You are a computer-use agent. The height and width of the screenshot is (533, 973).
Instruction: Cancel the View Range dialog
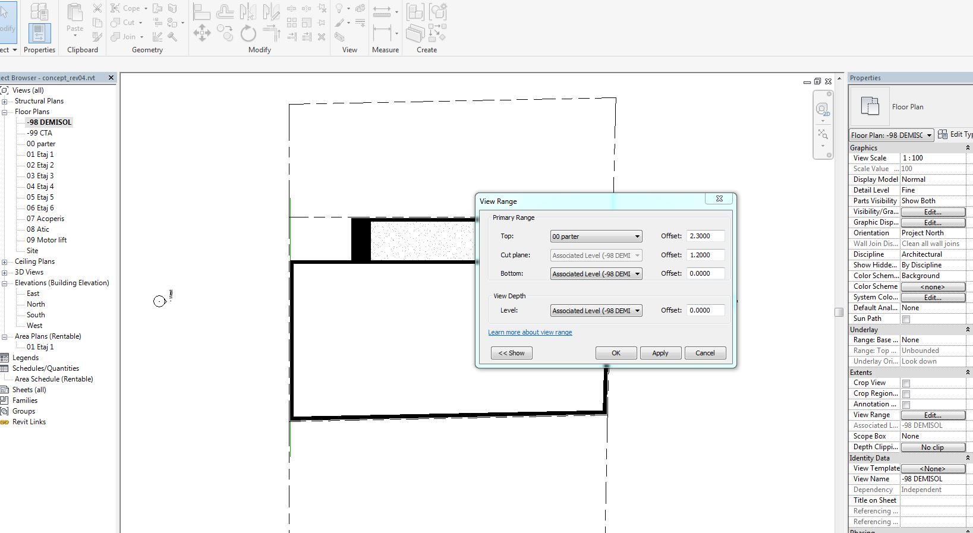pyautogui.click(x=706, y=353)
